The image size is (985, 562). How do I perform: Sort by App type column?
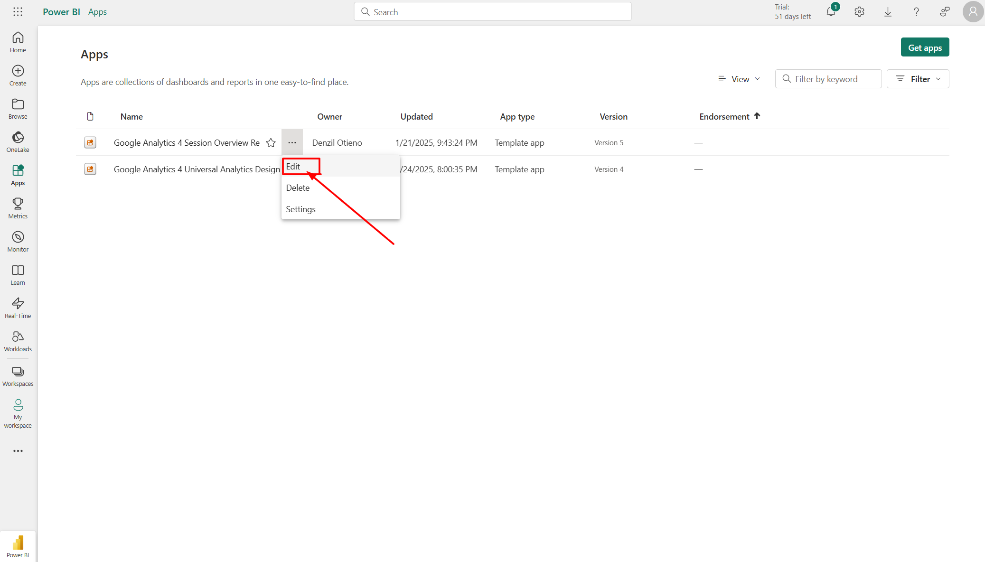(x=517, y=117)
